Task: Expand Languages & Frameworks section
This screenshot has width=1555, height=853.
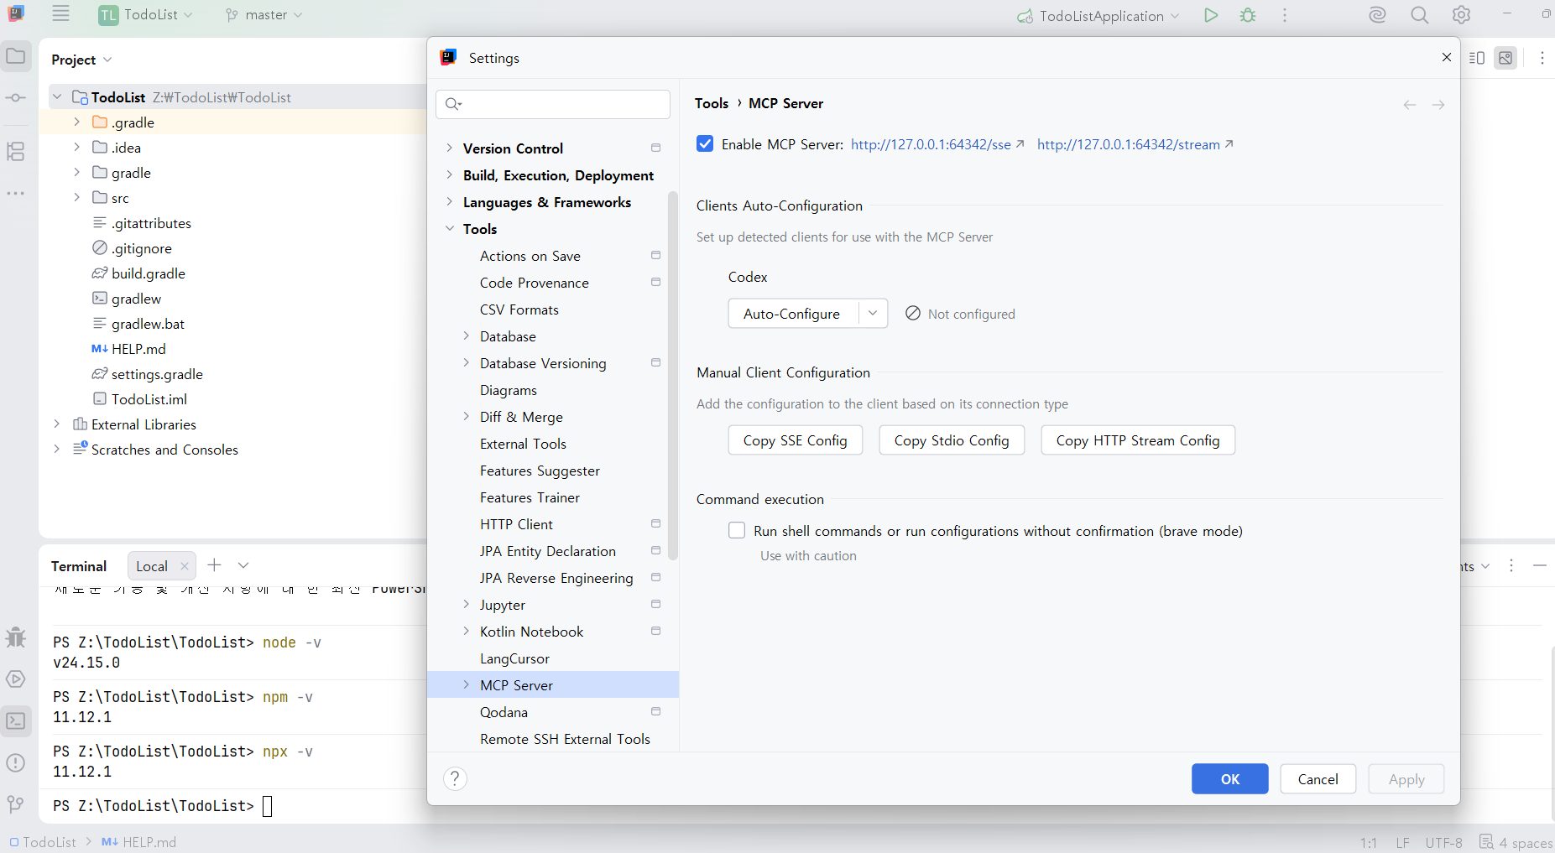Action: click(450, 201)
